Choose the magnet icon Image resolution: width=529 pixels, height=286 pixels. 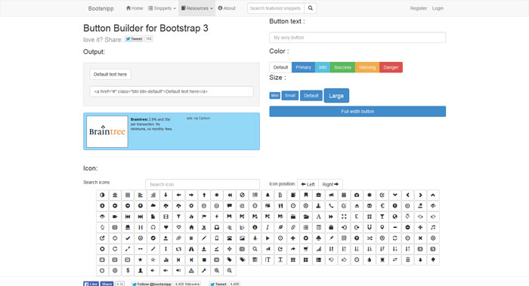coord(370,227)
